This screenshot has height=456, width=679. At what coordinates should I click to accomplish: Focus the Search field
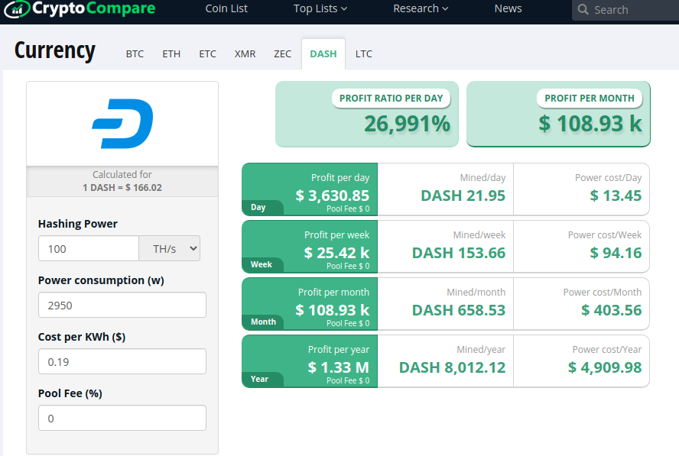[x=625, y=10]
